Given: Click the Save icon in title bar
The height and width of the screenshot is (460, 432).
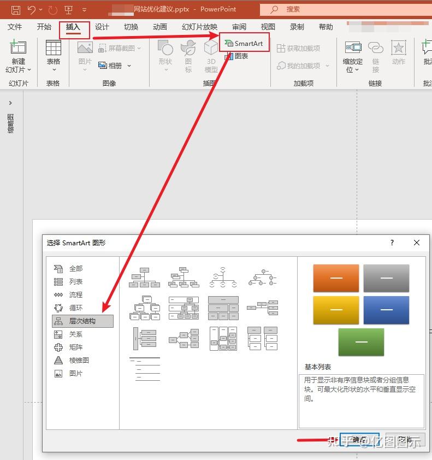Looking at the screenshot, I should tap(16, 10).
